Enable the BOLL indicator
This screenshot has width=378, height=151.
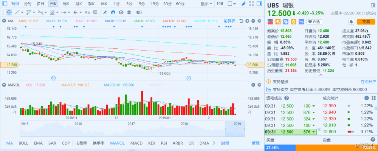point(23,143)
